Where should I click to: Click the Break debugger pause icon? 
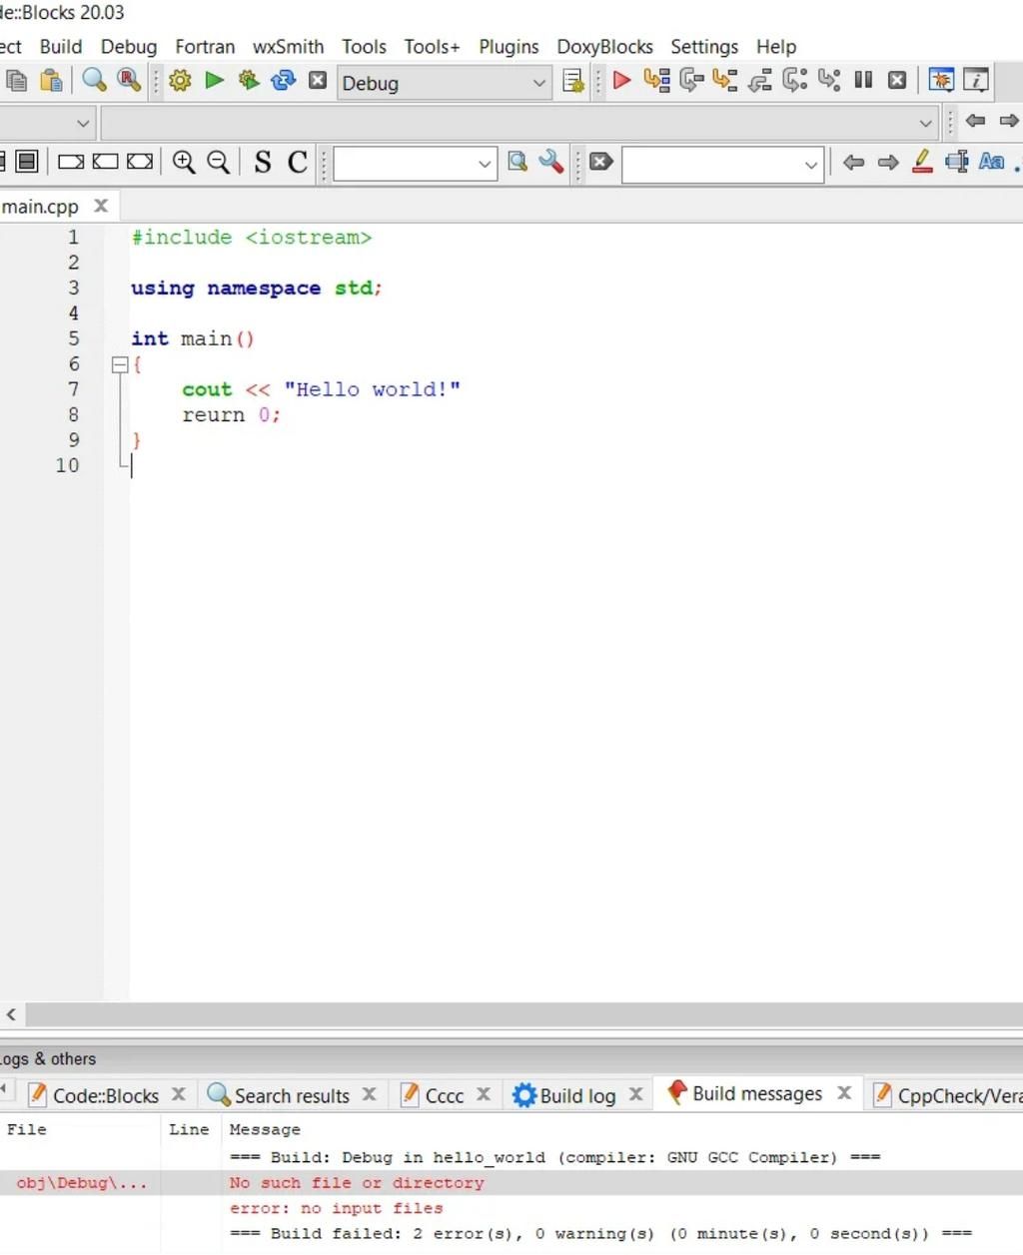(x=863, y=80)
